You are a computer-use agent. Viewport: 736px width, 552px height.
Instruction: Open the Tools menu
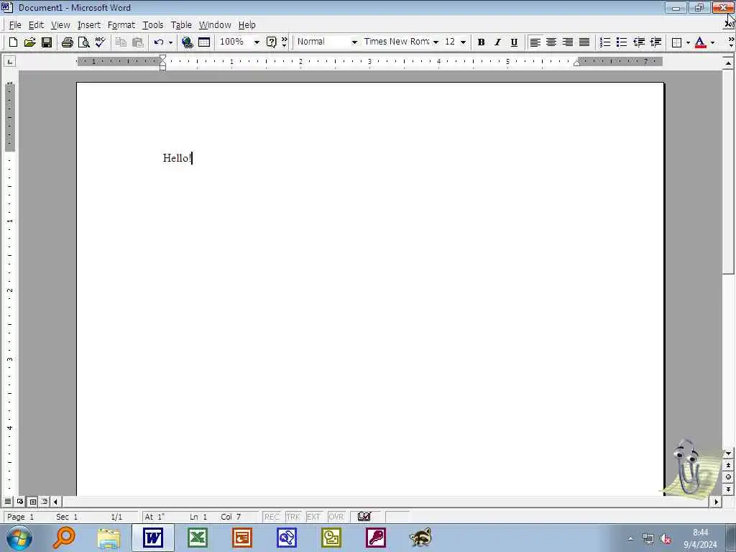pos(153,25)
